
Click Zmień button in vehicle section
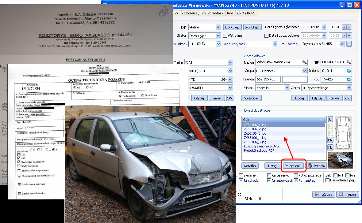tap(217, 98)
